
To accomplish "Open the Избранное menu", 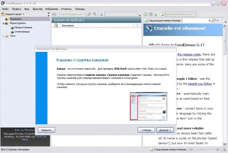I will 52,9.
